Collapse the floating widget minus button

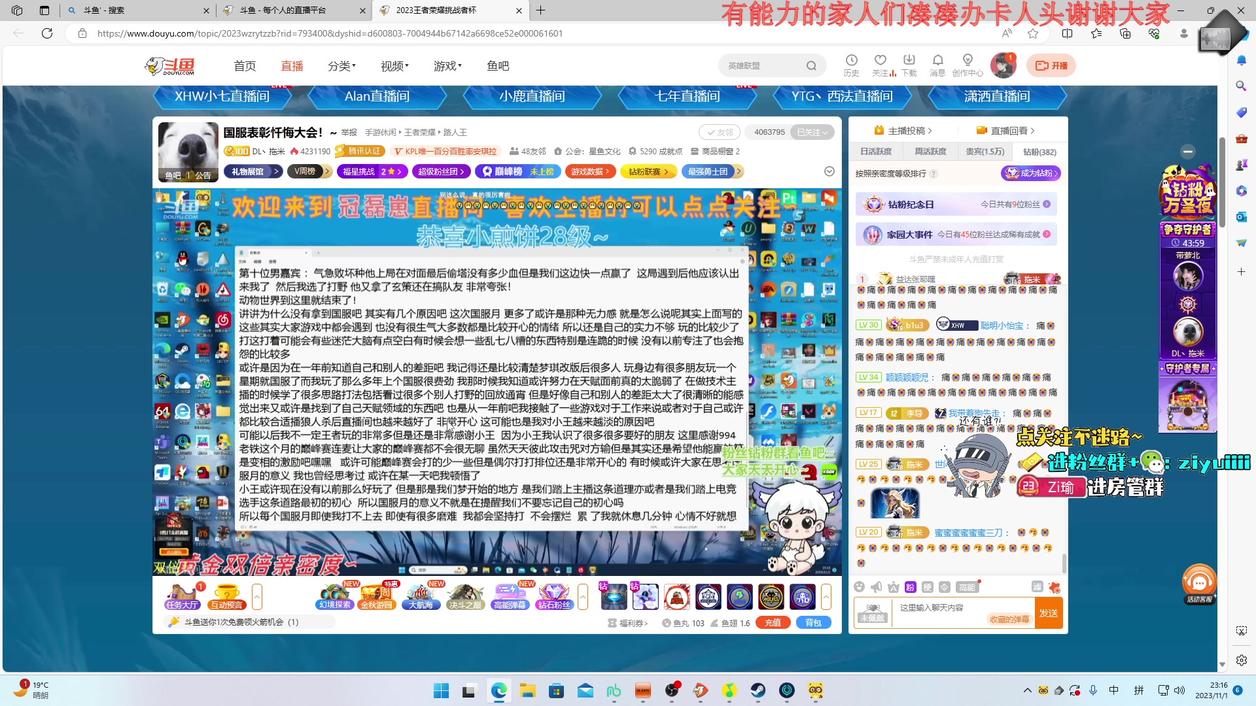point(1188,152)
